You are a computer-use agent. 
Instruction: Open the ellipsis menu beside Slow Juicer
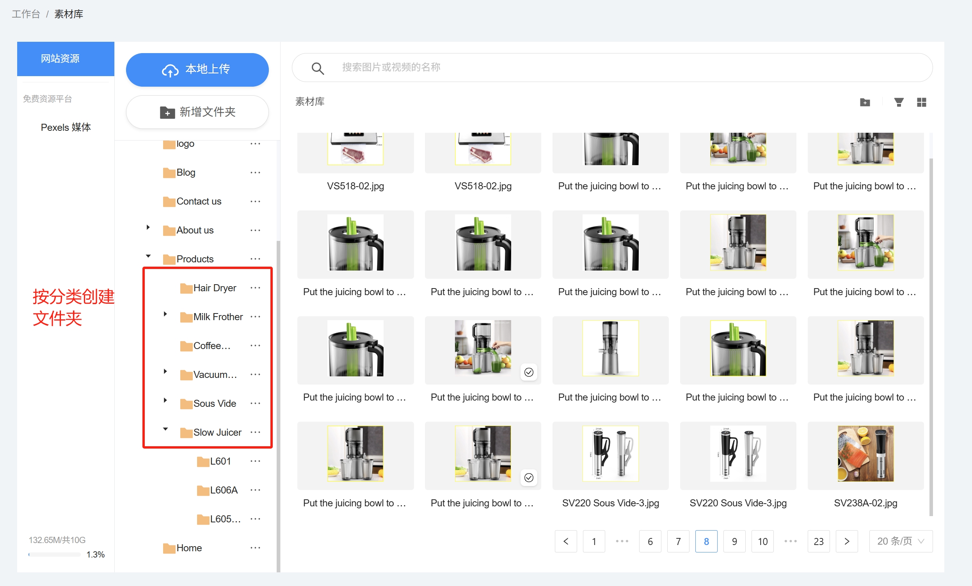[256, 432]
